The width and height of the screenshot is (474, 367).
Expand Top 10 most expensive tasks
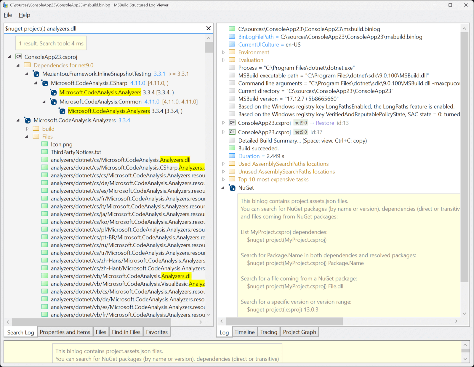224,179
